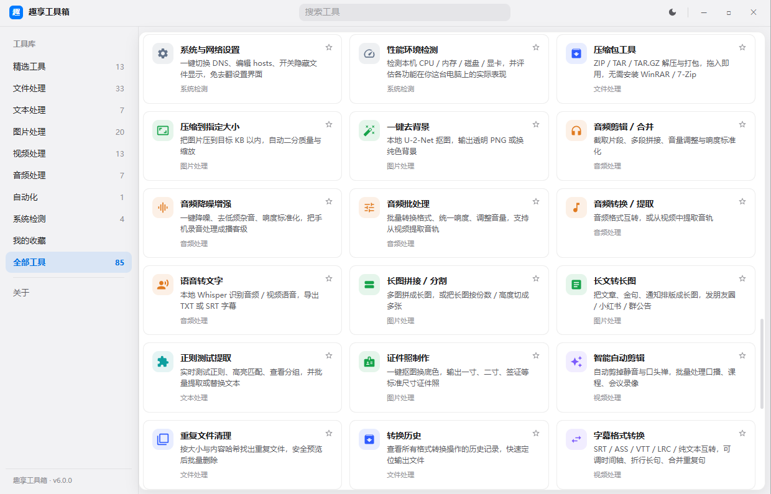Click the vertical scrollbar of tool list
This screenshot has width=771, height=494.
click(762, 364)
